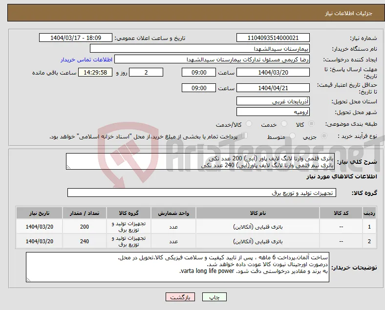
Task: Click the announcement date field 1404/03/17 - 18:09
Action: 76,38
